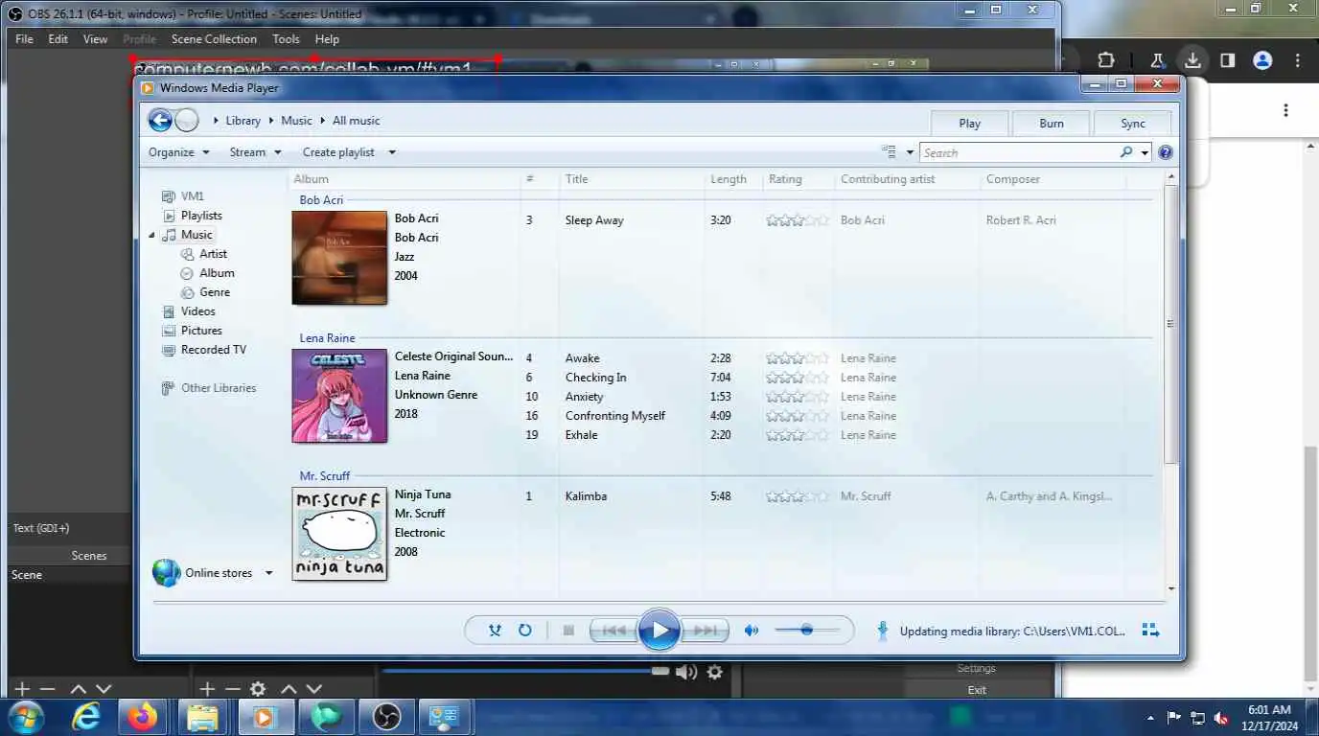Open Media Player Help
The height and width of the screenshot is (736, 1319).
click(1166, 152)
